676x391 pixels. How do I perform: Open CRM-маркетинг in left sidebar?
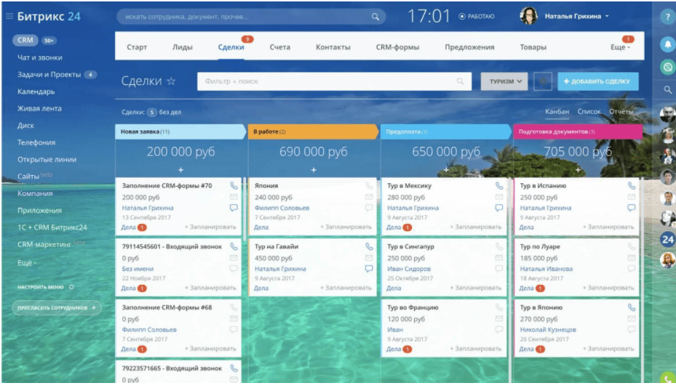(x=44, y=244)
